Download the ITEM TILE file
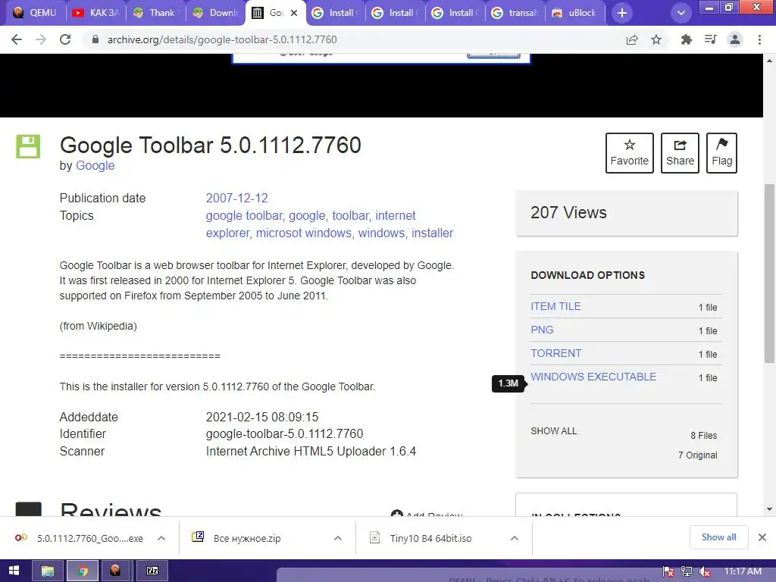The height and width of the screenshot is (582, 776). click(x=555, y=306)
